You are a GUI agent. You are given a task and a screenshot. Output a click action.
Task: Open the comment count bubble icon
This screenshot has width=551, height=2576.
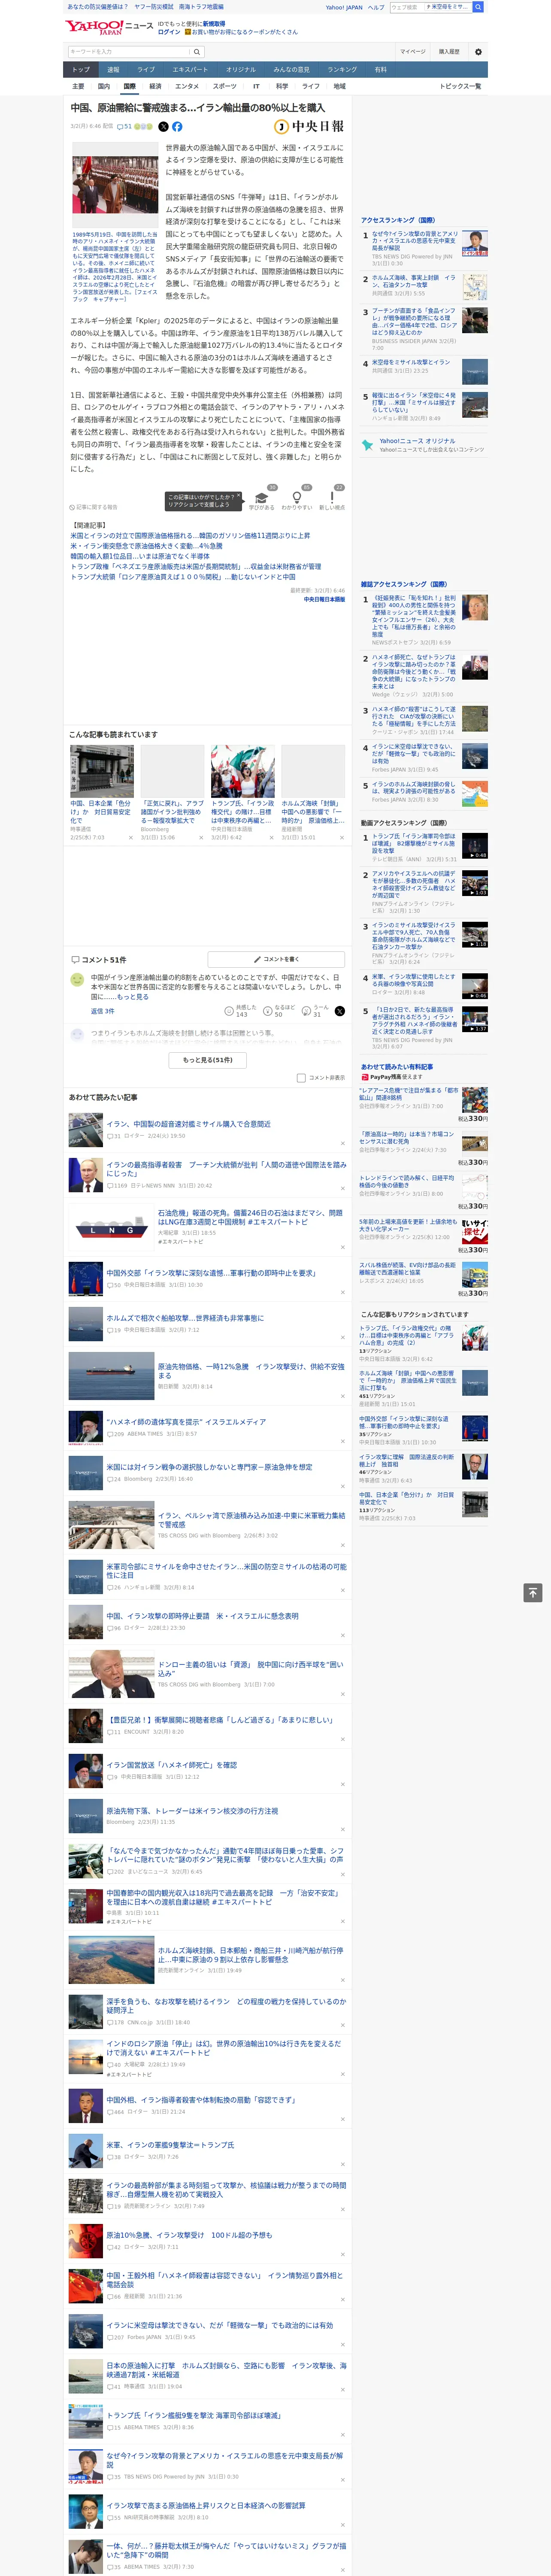coord(124,127)
